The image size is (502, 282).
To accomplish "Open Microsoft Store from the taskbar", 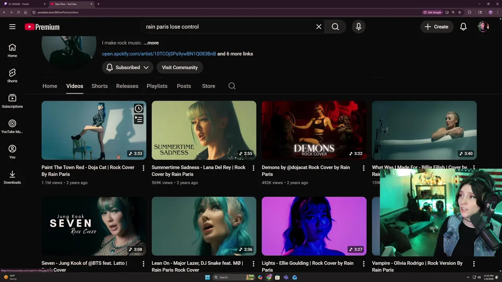I will click(277, 277).
